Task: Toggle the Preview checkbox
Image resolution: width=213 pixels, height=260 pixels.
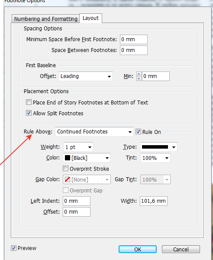Action: click(x=13, y=248)
